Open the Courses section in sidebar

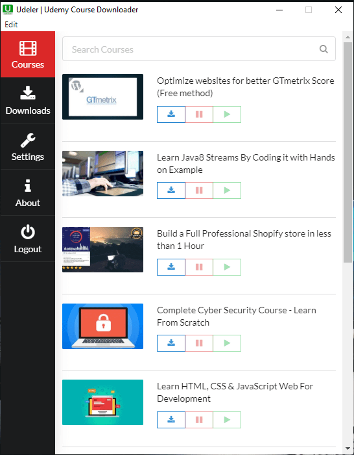pos(28,54)
